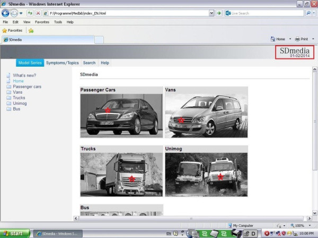Open the Unimog folder in sidebar
Viewport: 318px width, 238px height.
pyautogui.click(x=20, y=104)
